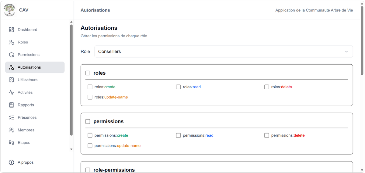365x173 pixels.
Task: Click the sidebar scroll up arrow
Action: [x=71, y=22]
